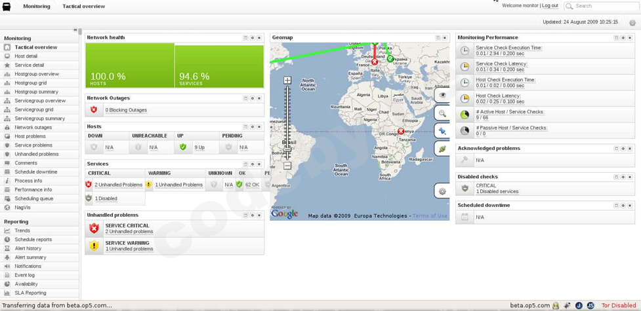Collapse the sidebar with the double-arrow icon
Screen dimensions: 641x311
[x=75, y=30]
